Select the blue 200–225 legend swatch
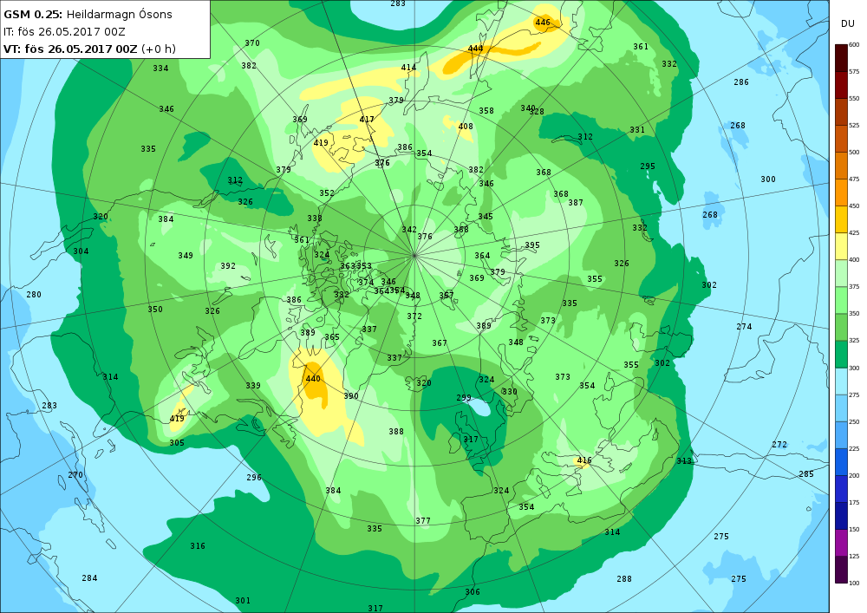The image size is (867, 613). pyautogui.click(x=841, y=462)
